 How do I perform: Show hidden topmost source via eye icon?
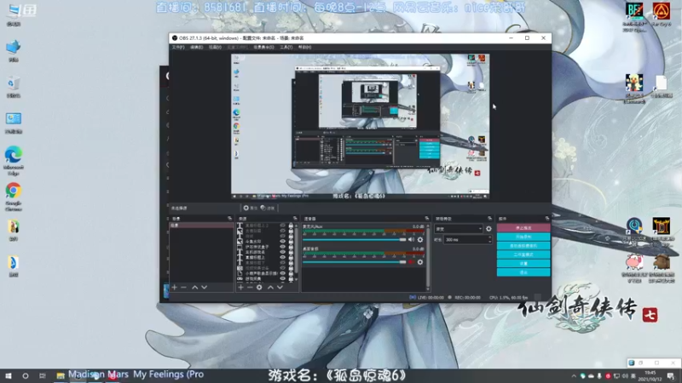coord(283,226)
